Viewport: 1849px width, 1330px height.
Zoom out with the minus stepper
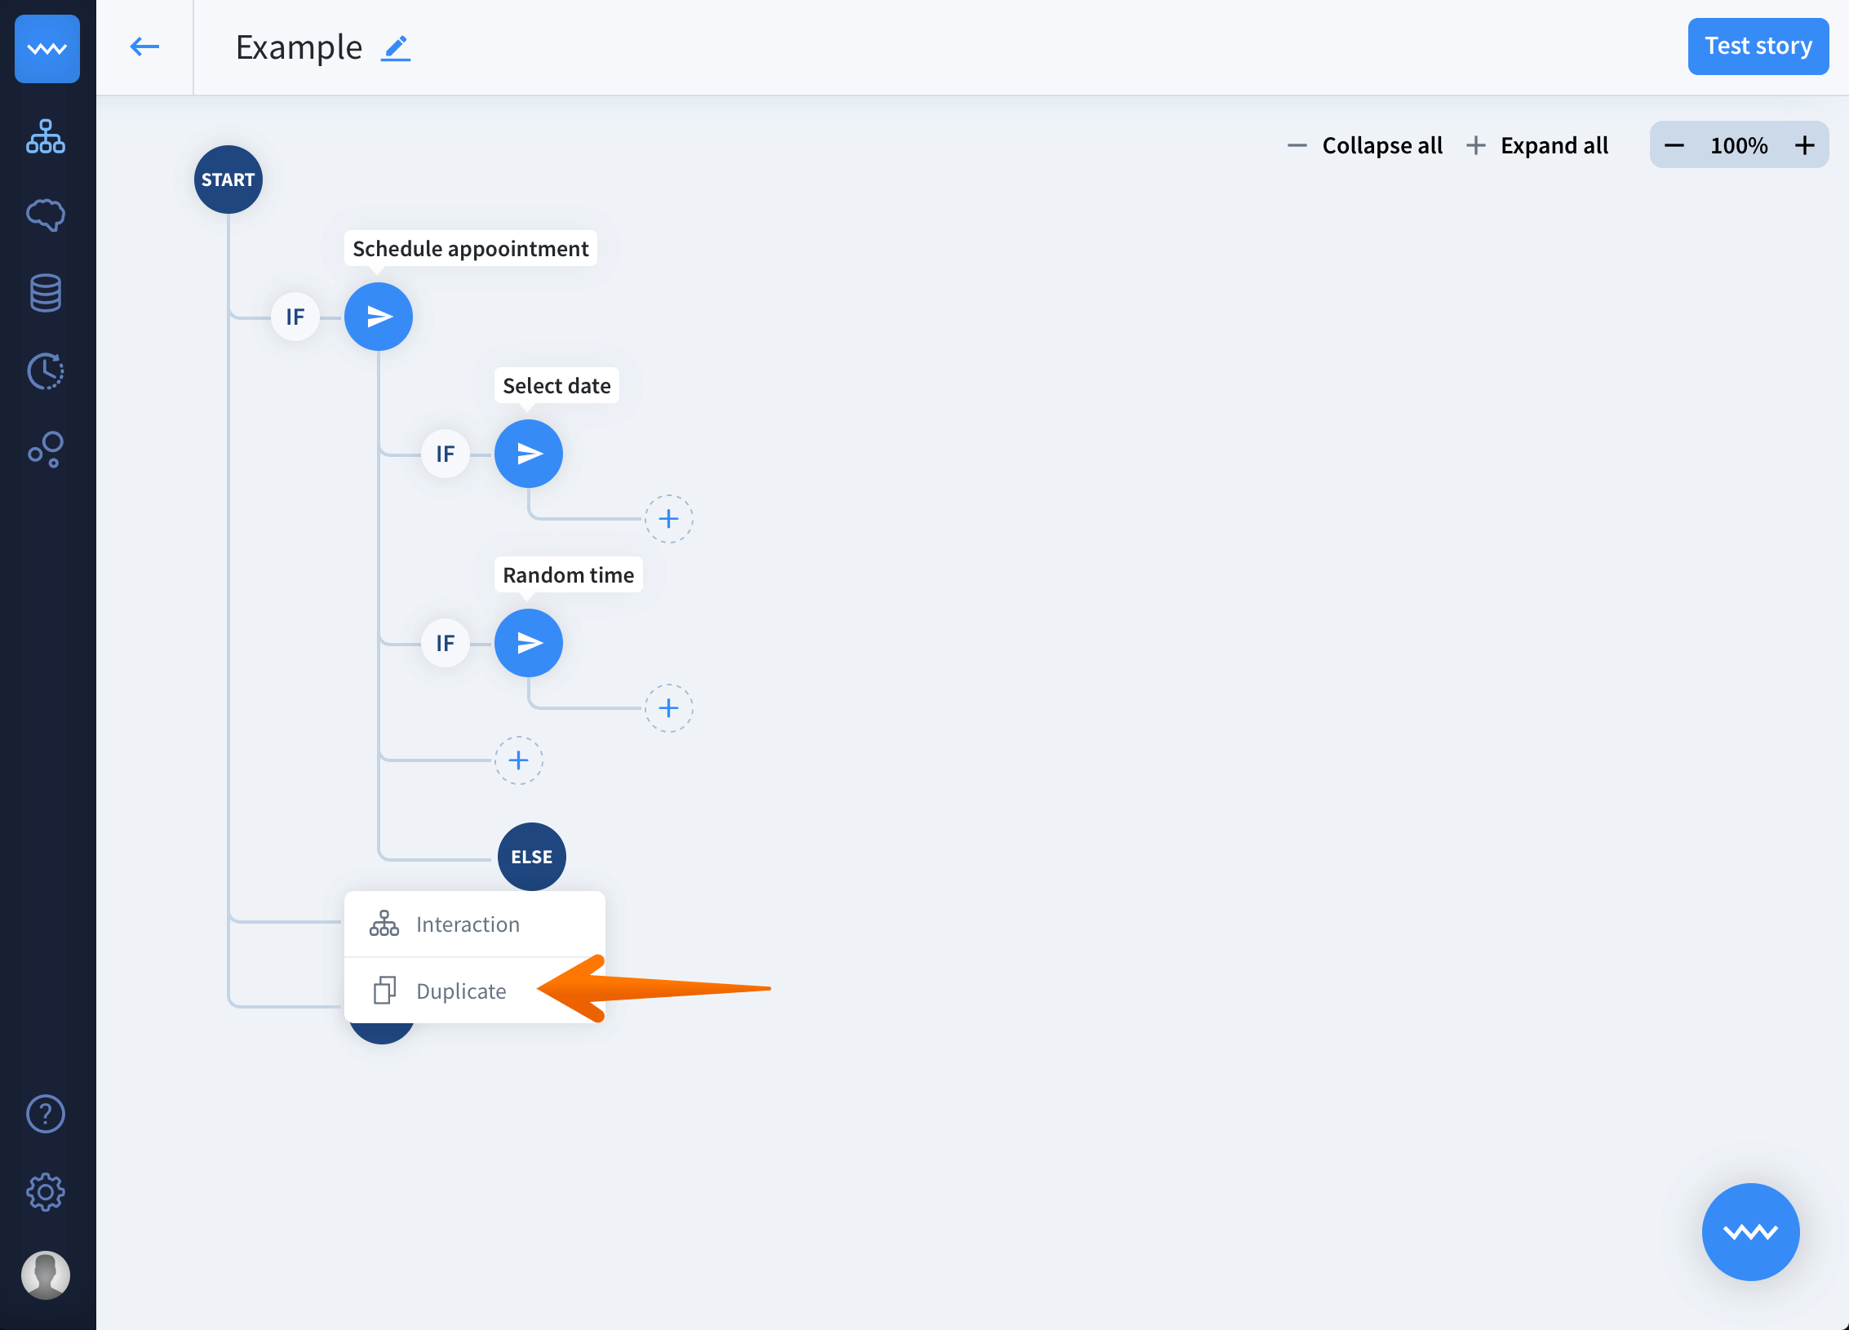click(x=1674, y=145)
